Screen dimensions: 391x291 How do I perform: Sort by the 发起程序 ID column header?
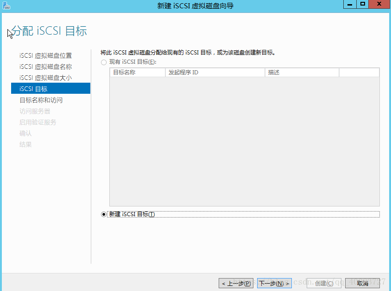click(215, 73)
